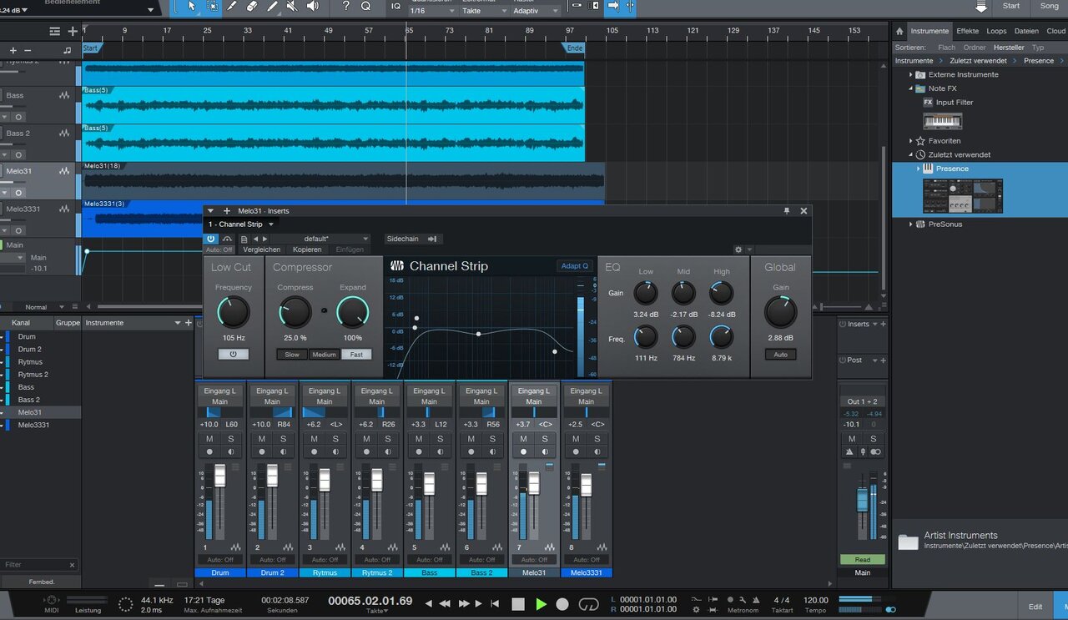Click Return to Zero transport button
The image size is (1068, 620).
coord(495,603)
